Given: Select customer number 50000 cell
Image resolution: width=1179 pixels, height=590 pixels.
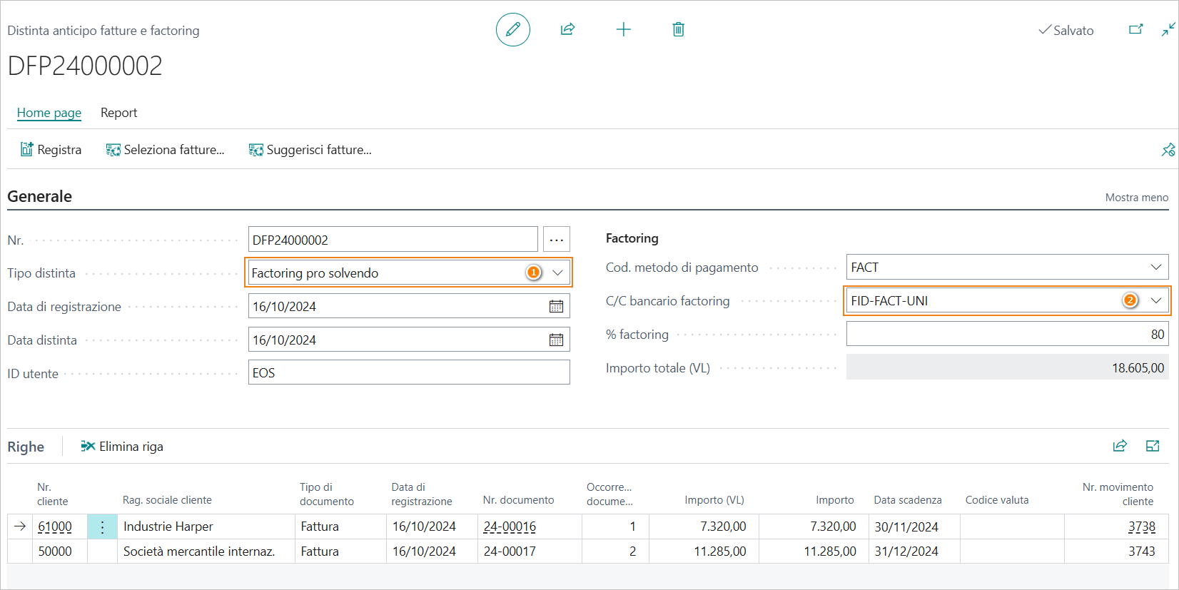Looking at the screenshot, I should 60,551.
